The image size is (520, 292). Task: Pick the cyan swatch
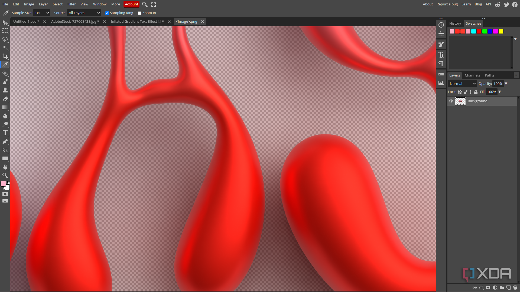(474, 31)
